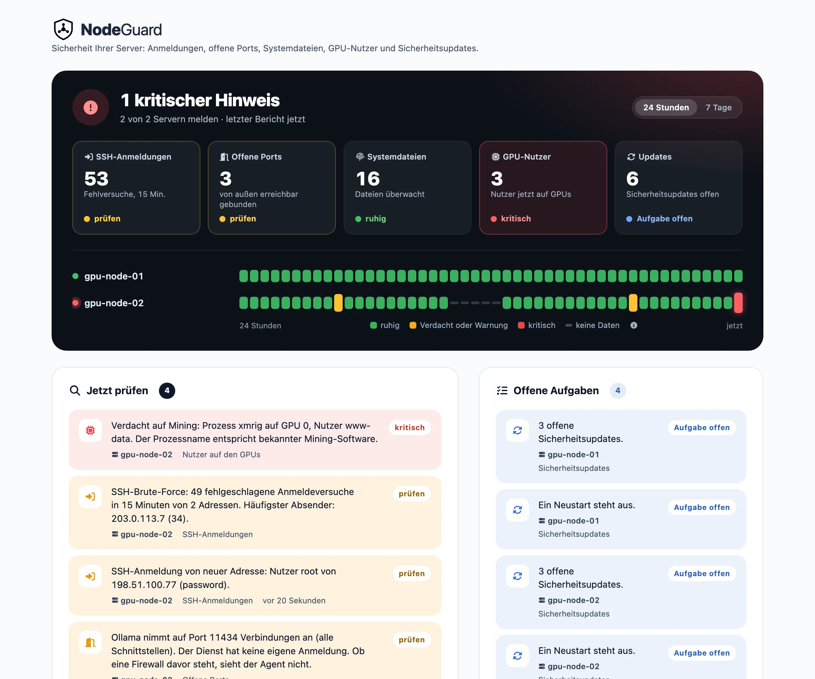
Task: Open the GPU-Nutzer critical card
Action: click(543, 188)
